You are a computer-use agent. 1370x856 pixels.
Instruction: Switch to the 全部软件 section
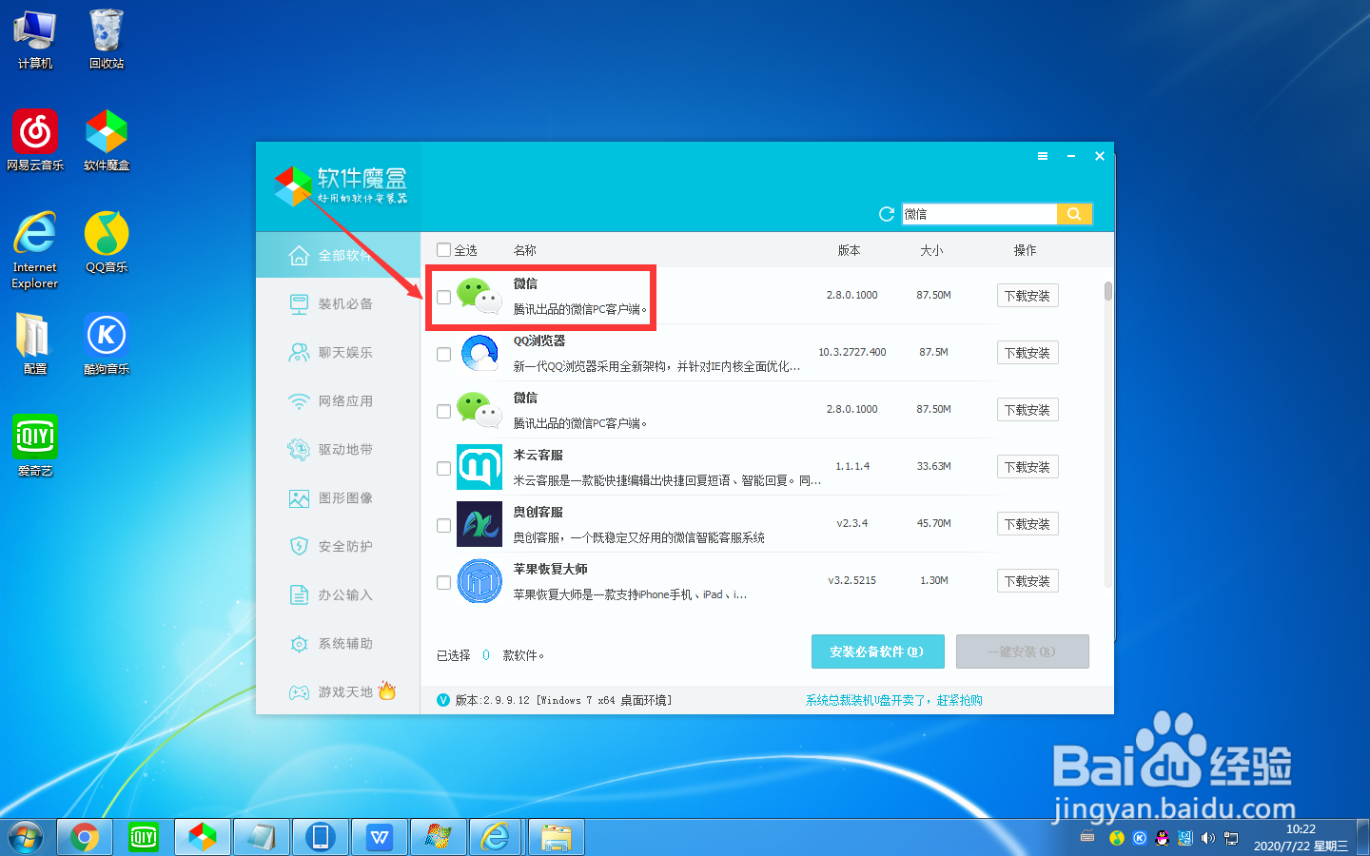point(342,255)
